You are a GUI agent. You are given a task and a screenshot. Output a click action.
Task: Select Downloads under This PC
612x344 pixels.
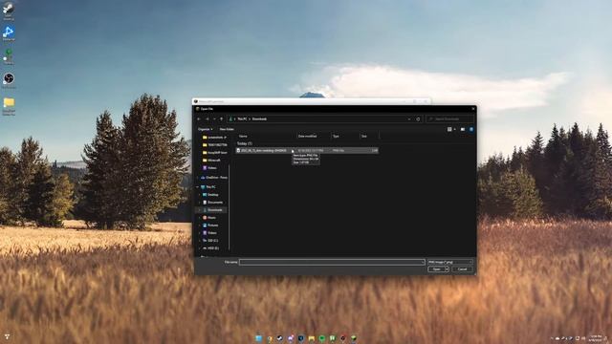tap(212, 210)
